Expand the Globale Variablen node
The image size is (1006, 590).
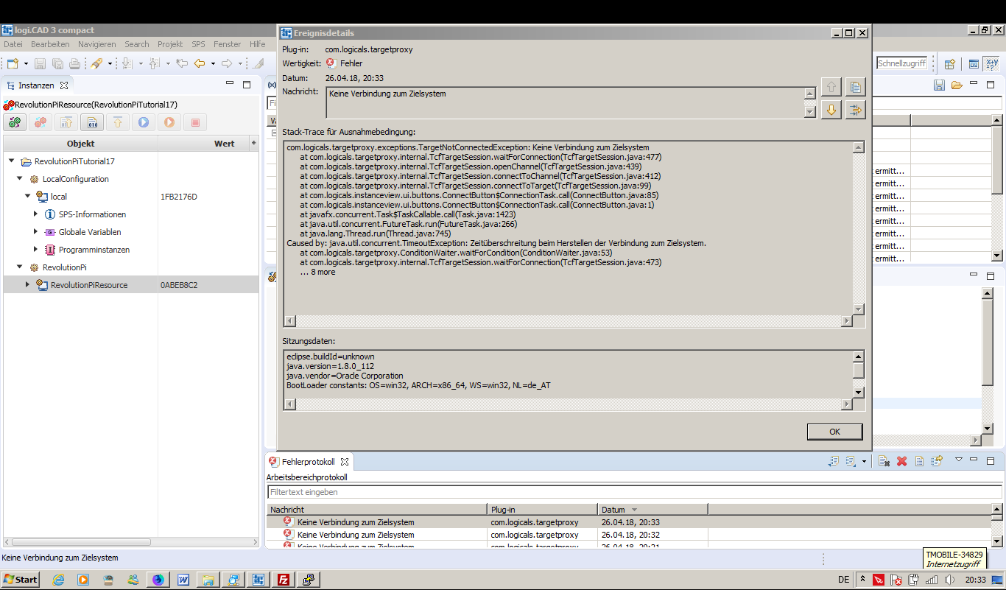coord(36,232)
